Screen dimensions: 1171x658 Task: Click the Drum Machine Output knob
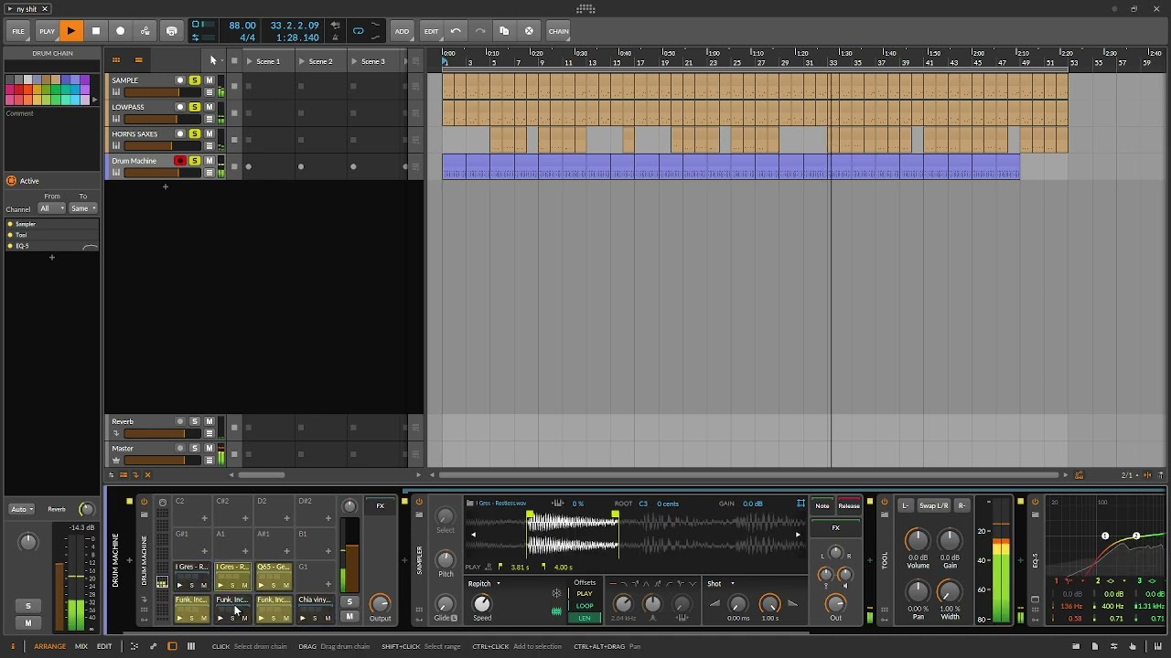tap(380, 603)
